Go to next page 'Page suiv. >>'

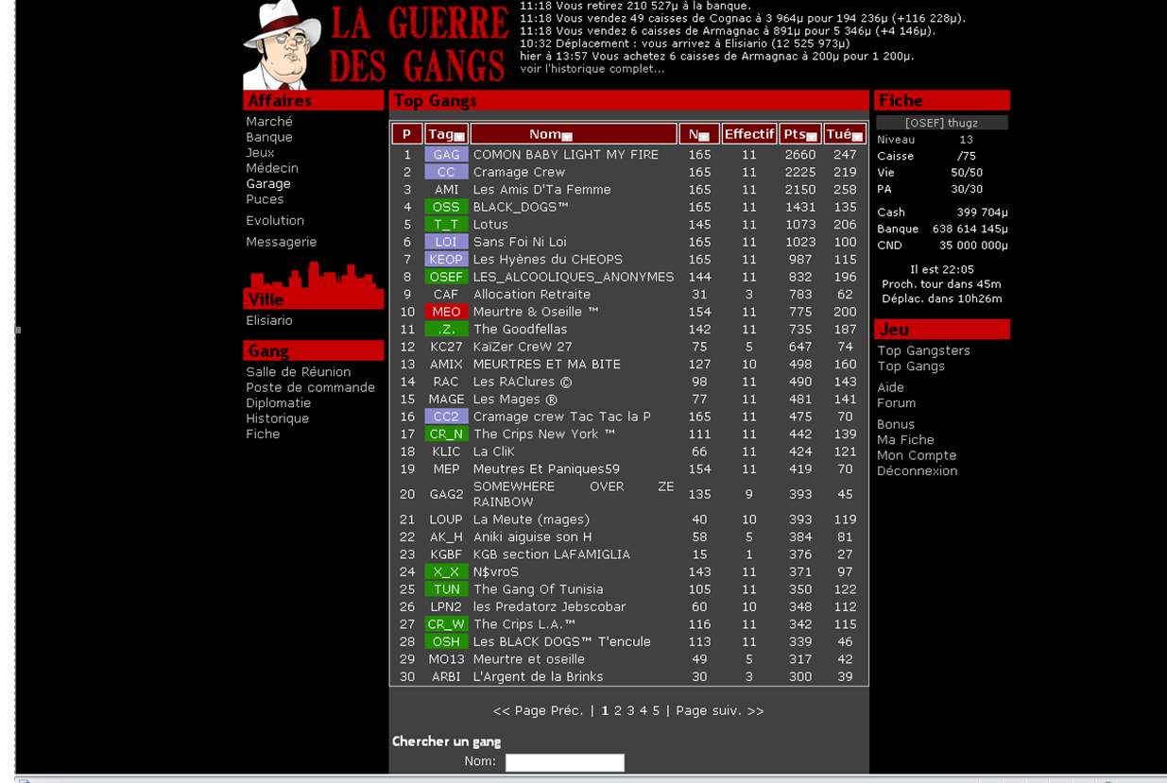(x=720, y=711)
